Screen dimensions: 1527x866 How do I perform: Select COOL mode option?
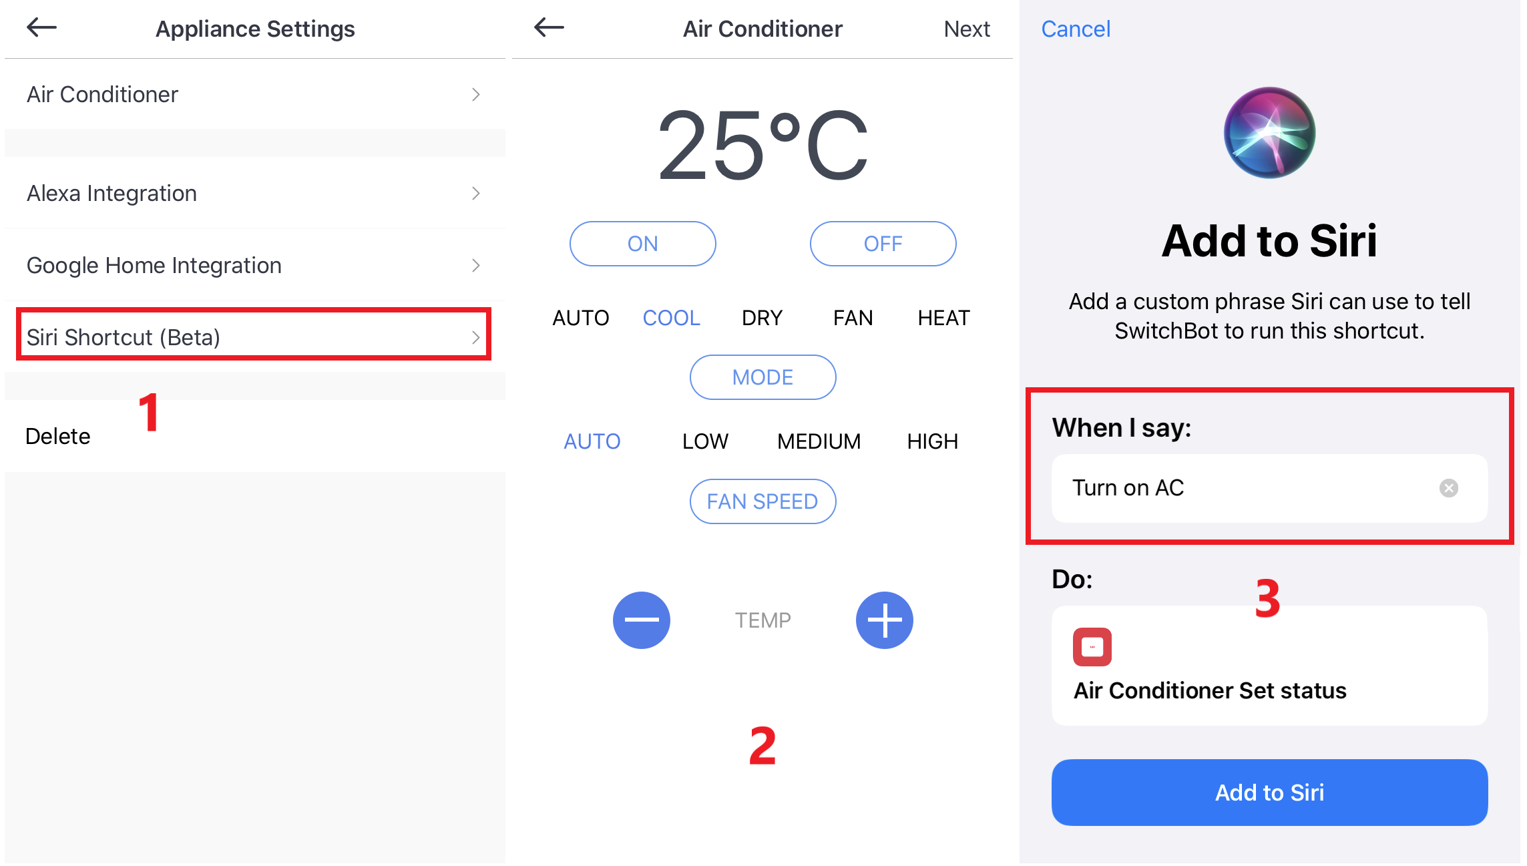pos(671,318)
